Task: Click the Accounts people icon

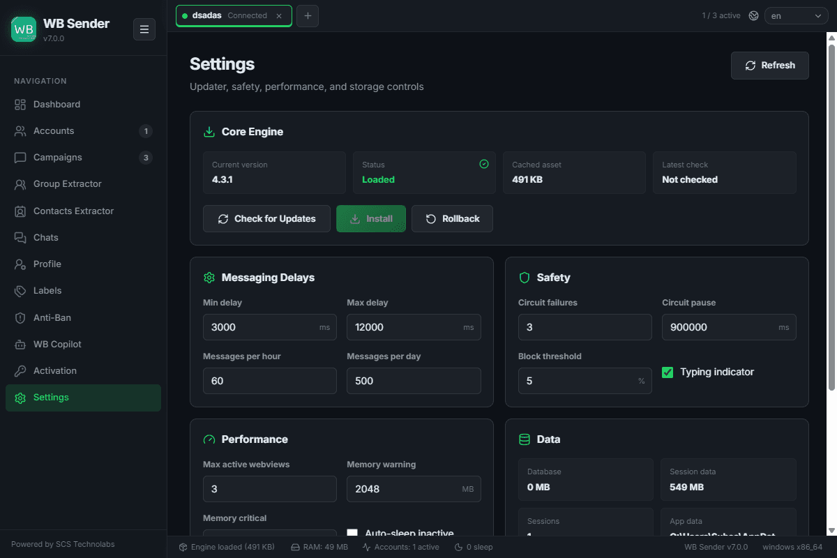Action: (20, 131)
